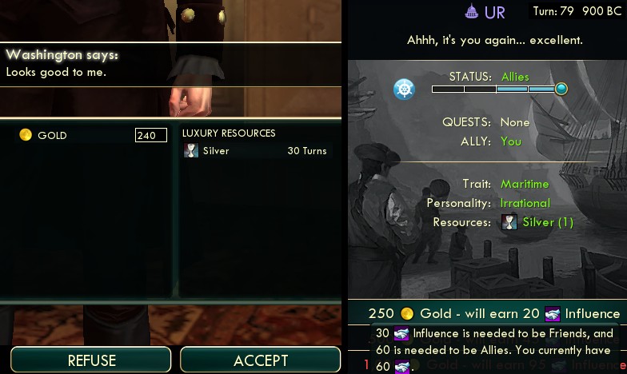Click the Silver (1) resource text
The image size is (627, 374).
tap(547, 222)
